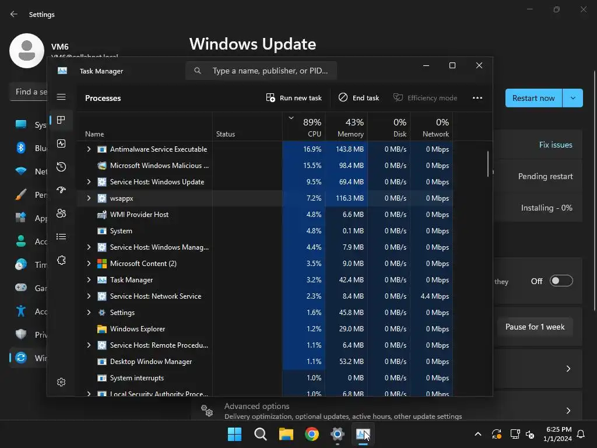The height and width of the screenshot is (448, 597).
Task: Open Gaming category icon in Settings sidebar
Action: 21,288
